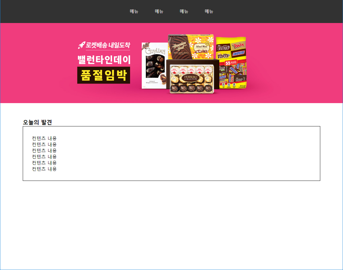Click the 품절임박 label on the banner

tap(104, 75)
